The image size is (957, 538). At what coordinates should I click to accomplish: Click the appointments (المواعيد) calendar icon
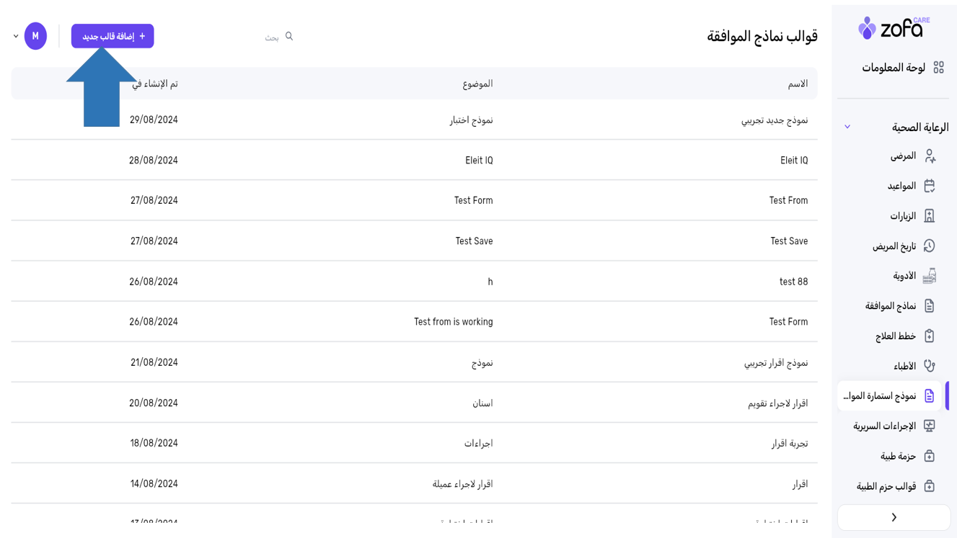(x=930, y=186)
